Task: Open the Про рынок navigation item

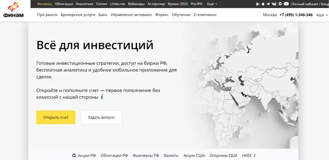Action: (47, 15)
